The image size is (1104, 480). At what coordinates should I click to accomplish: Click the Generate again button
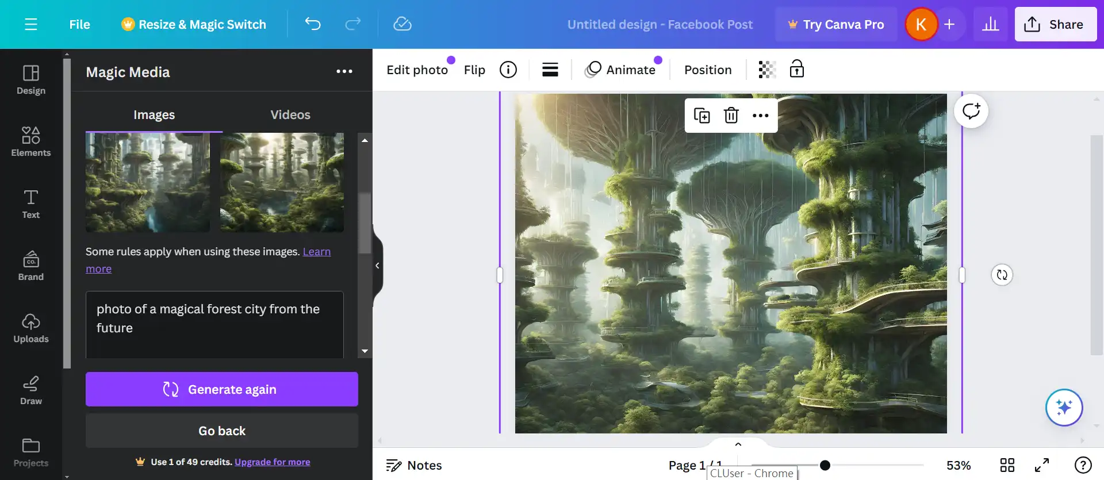221,389
